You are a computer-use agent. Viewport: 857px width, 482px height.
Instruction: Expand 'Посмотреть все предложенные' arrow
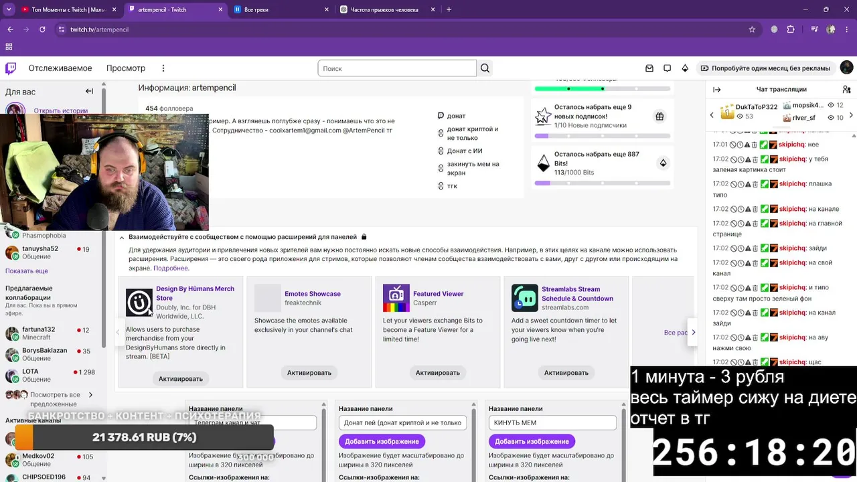click(x=90, y=395)
